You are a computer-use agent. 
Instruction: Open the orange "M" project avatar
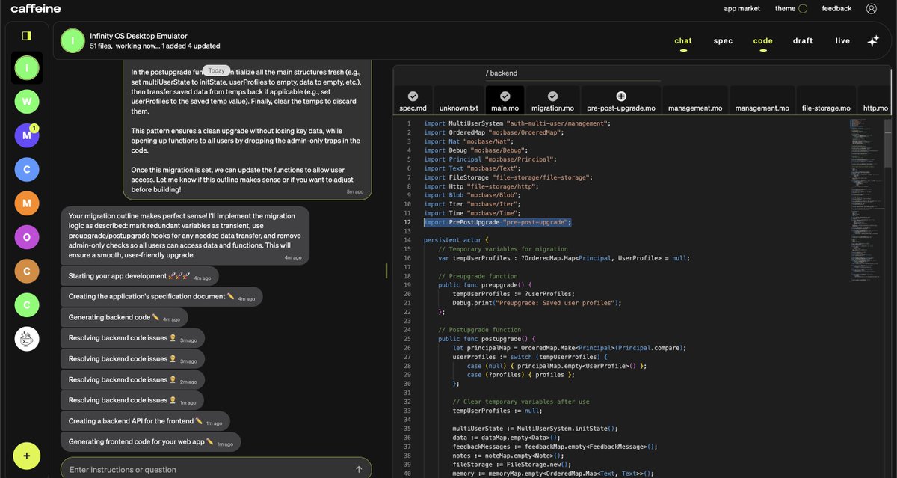(x=27, y=203)
